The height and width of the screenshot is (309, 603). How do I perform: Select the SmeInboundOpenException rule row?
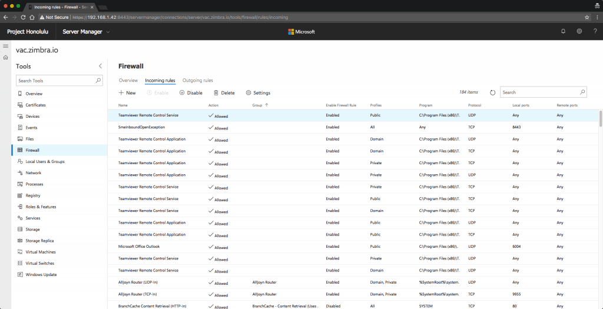(353, 127)
